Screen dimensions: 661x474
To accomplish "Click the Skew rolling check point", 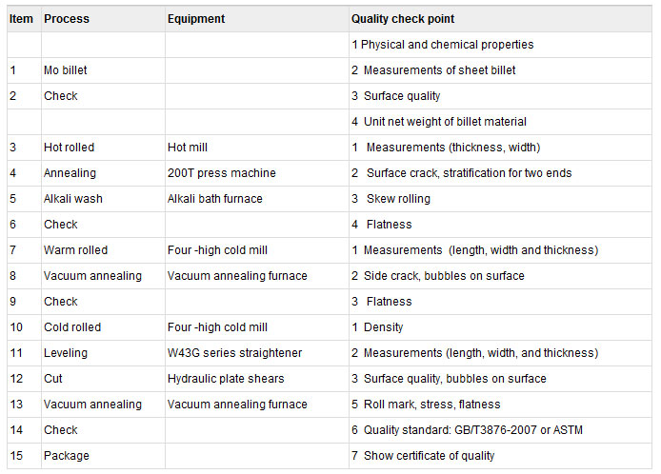I will 500,199.
